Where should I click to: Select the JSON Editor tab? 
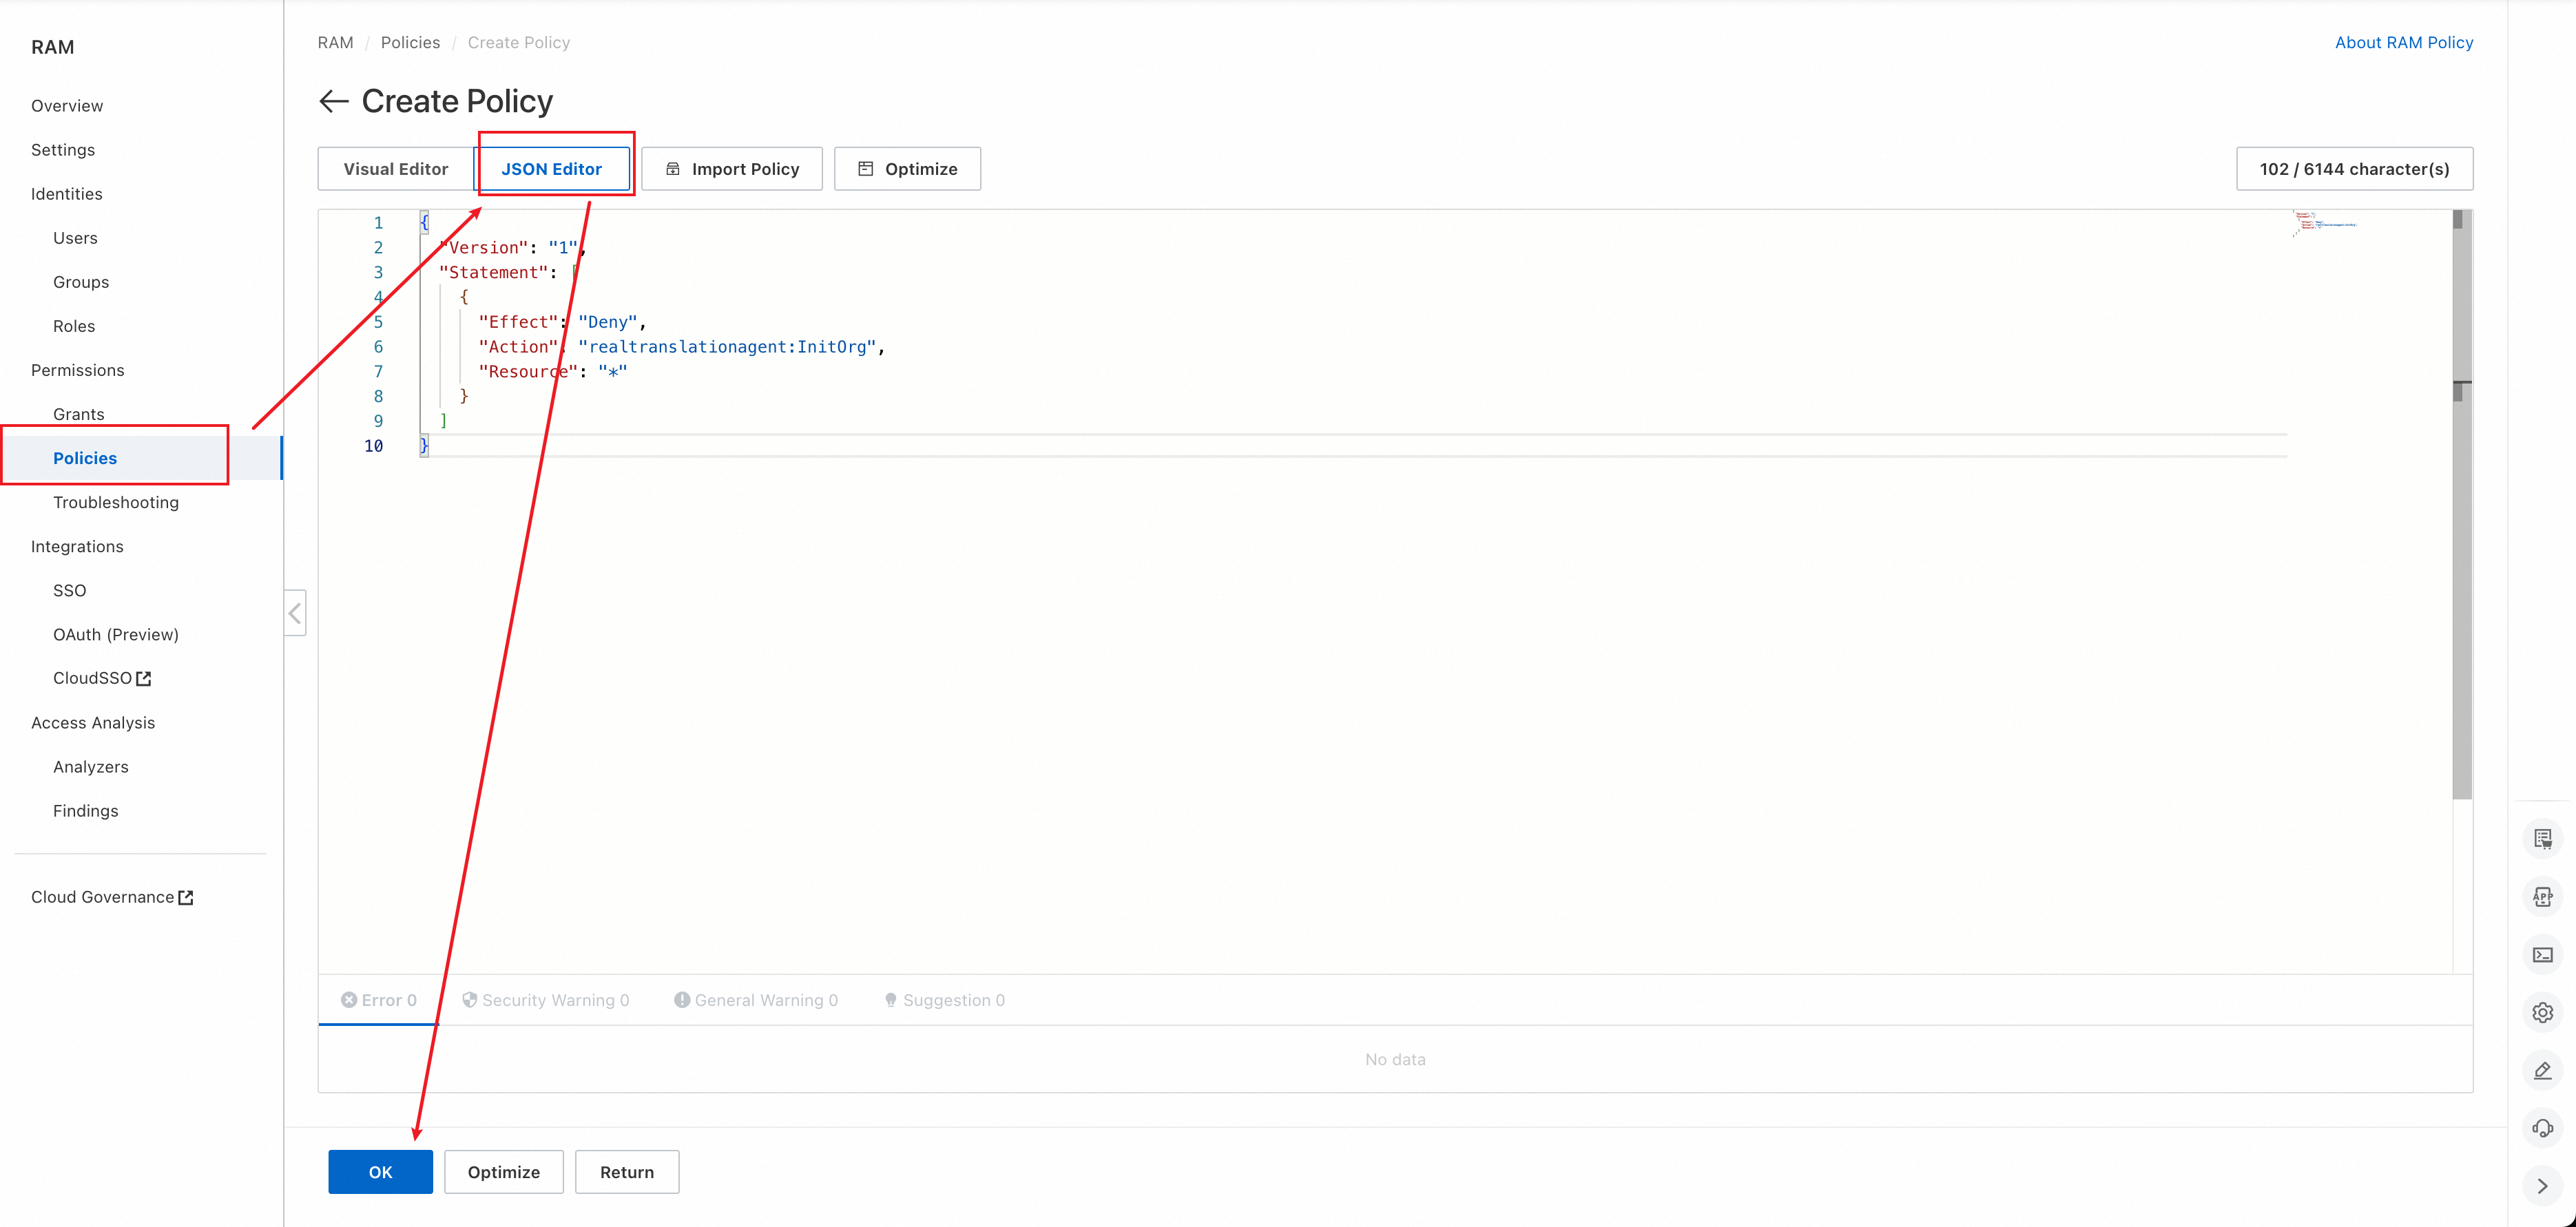click(x=552, y=169)
